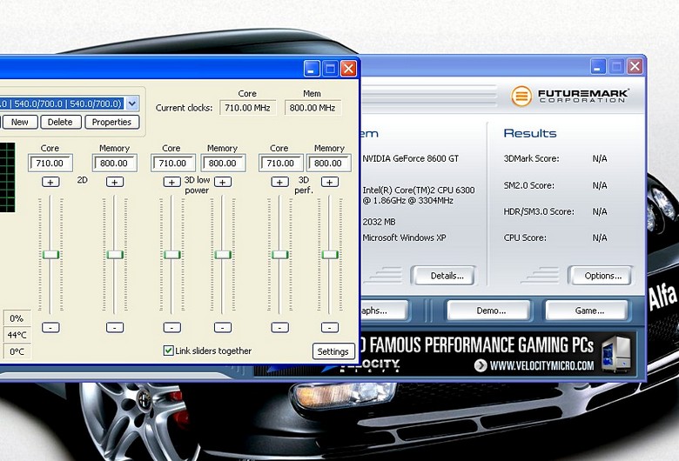679x461 pixels.
Task: Click the 0% usage readout
Action: tap(17, 318)
